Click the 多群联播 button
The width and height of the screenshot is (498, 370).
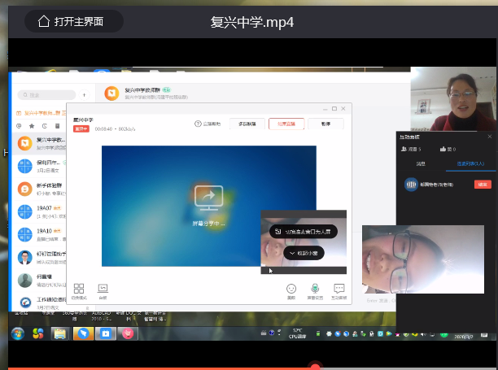point(247,124)
